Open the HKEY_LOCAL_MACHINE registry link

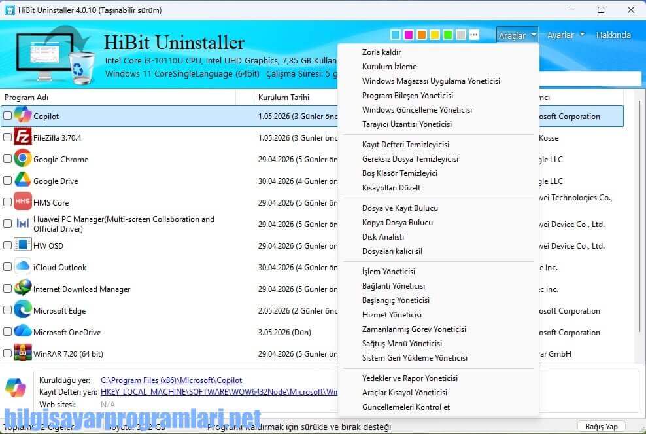point(219,392)
